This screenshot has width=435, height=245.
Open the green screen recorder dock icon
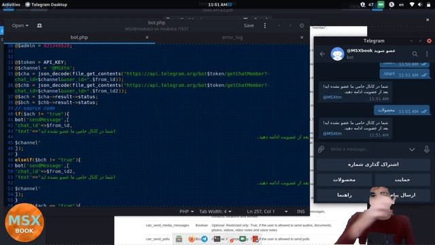pos(243,239)
